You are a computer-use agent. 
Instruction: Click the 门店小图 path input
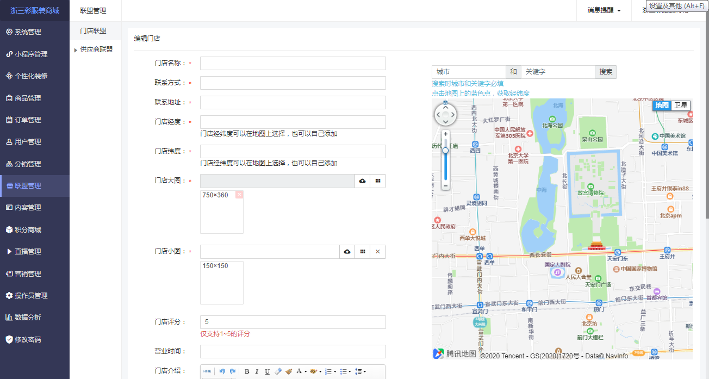[270, 252]
